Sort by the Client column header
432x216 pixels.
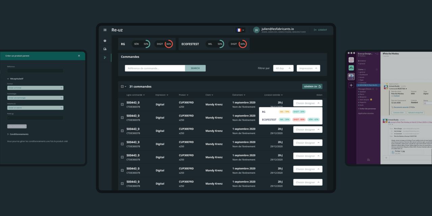[209, 95]
